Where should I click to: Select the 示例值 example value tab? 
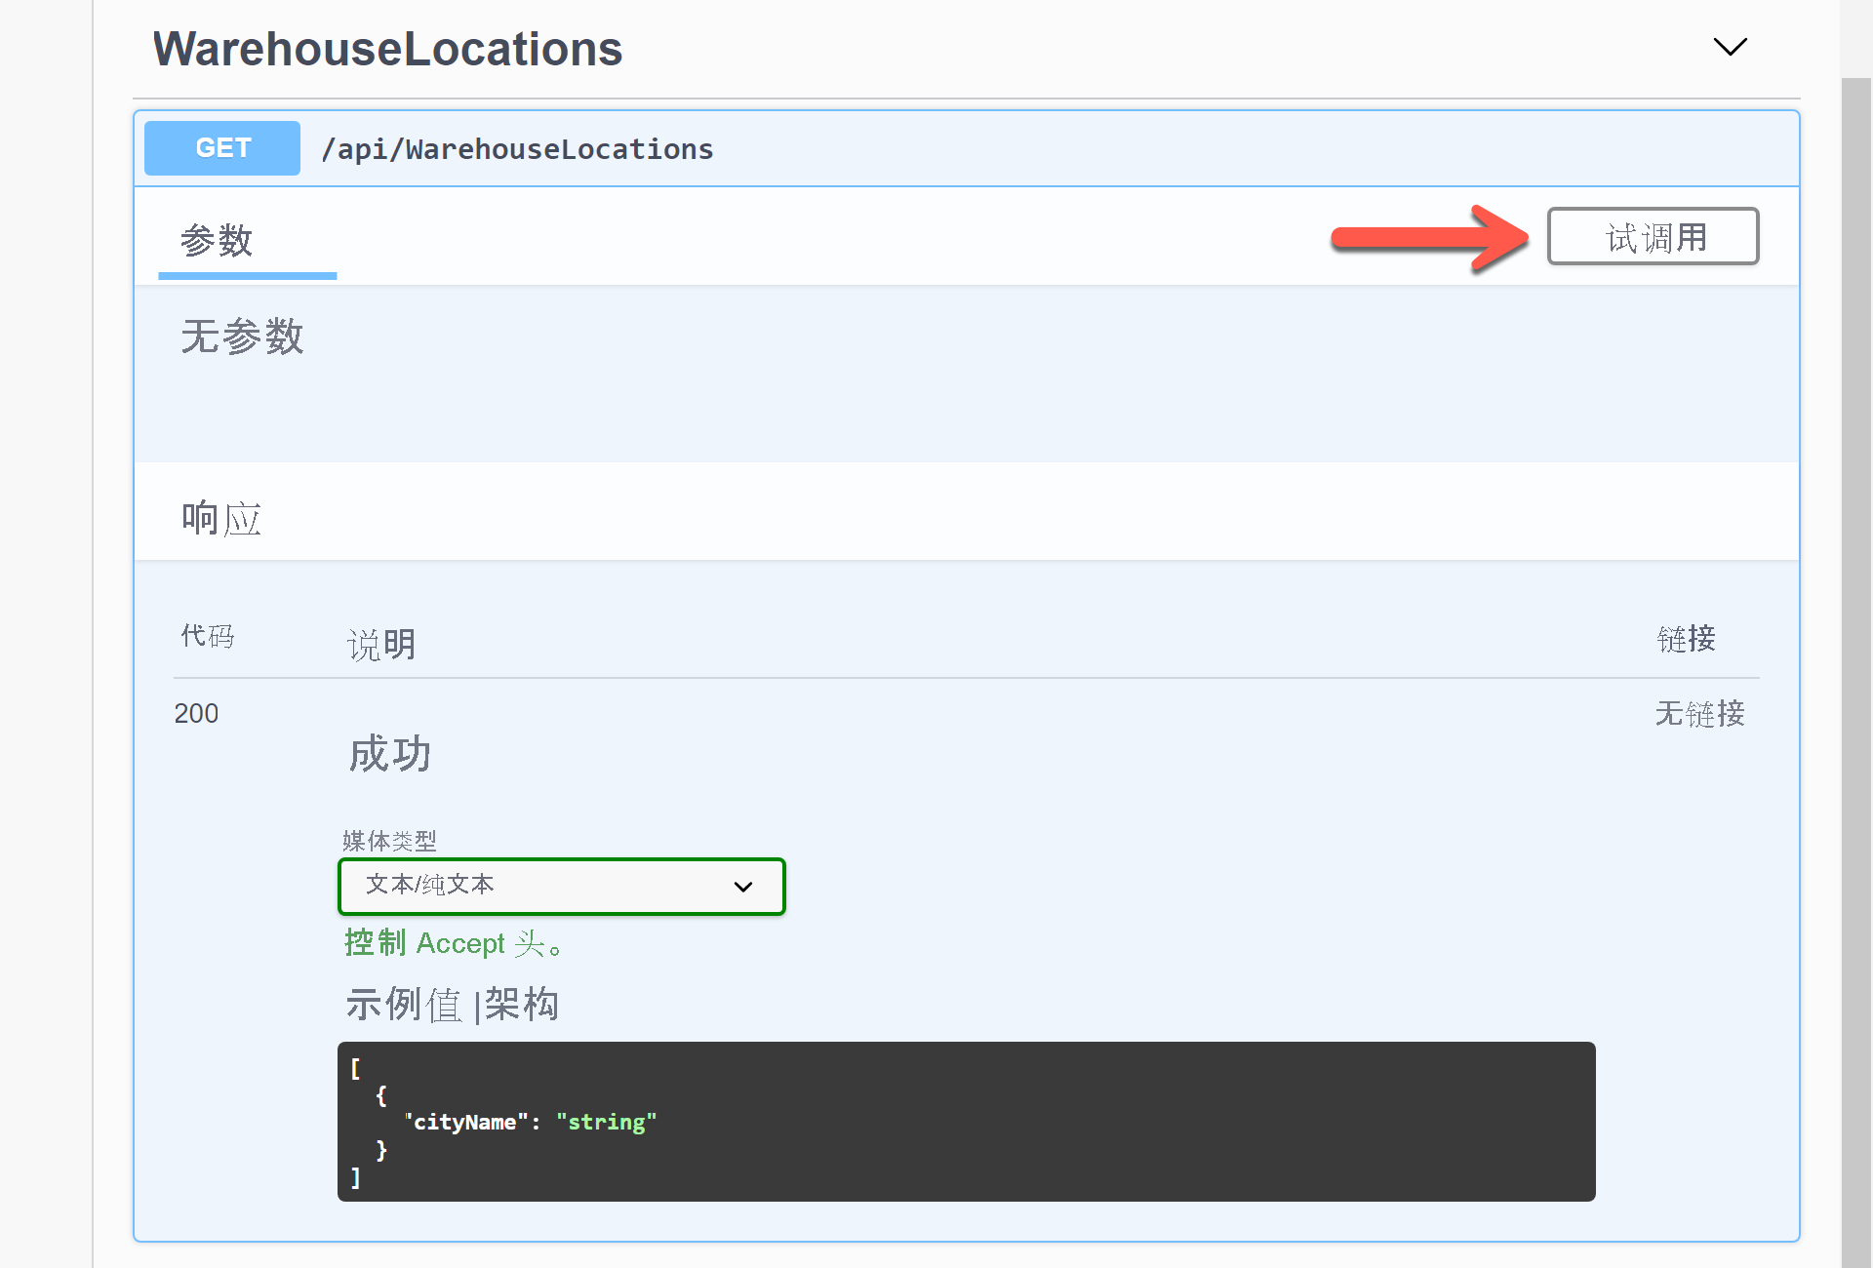[404, 1004]
